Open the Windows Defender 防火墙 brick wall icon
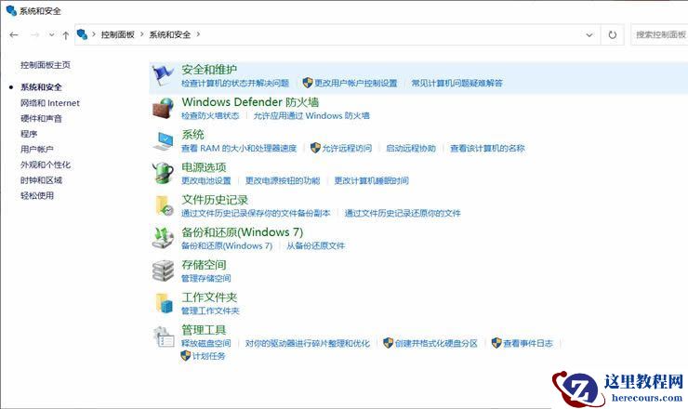The height and width of the screenshot is (409, 688). tap(163, 108)
